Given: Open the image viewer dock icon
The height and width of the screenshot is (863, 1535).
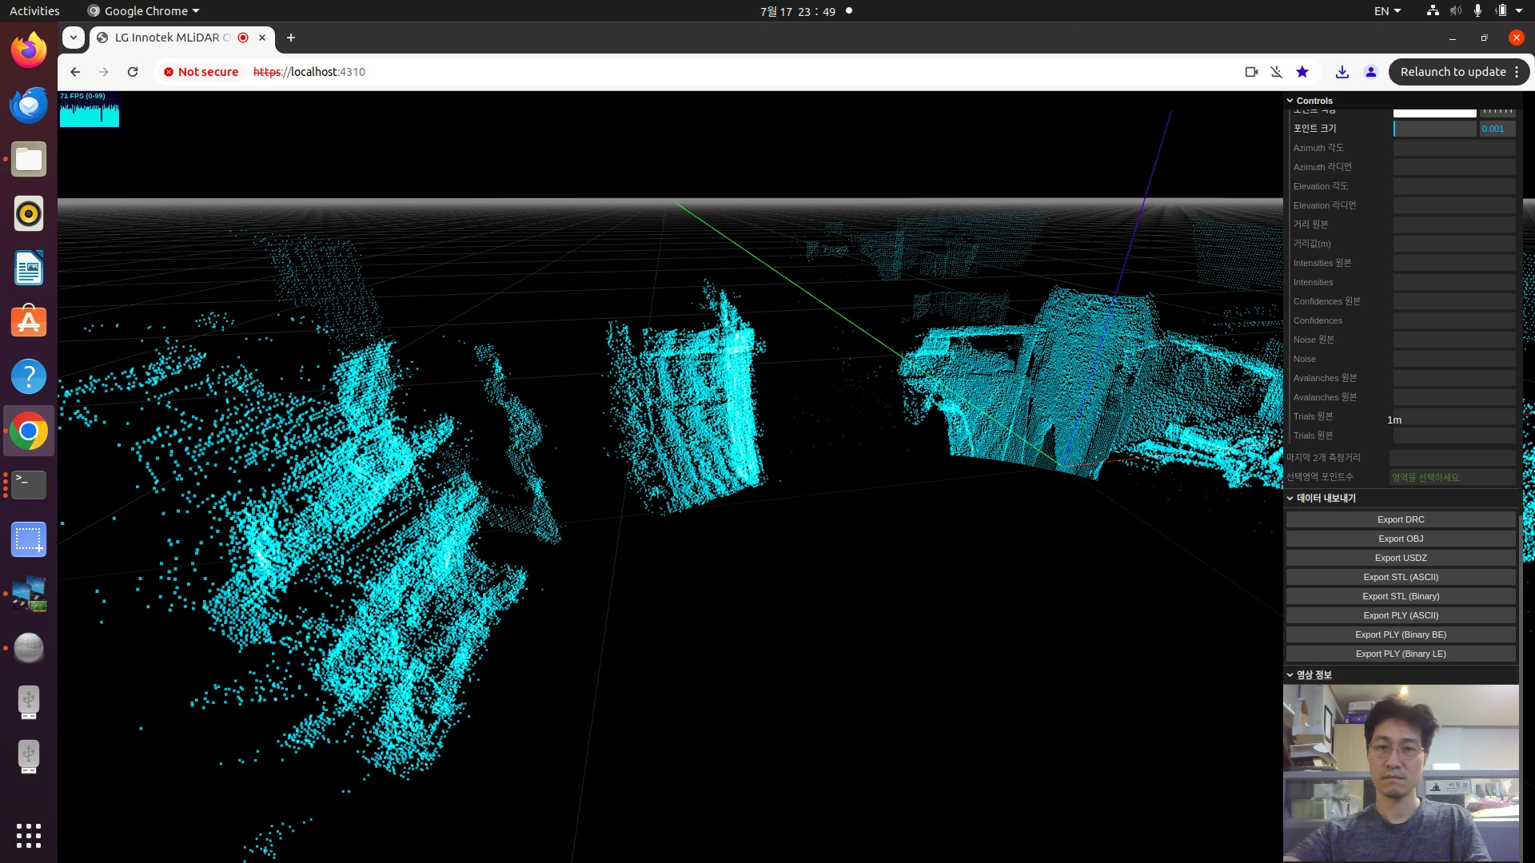Looking at the screenshot, I should pyautogui.click(x=29, y=594).
